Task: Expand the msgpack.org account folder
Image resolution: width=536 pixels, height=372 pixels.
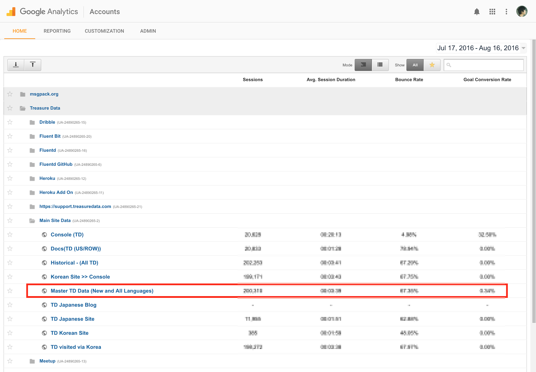Action: coord(23,94)
